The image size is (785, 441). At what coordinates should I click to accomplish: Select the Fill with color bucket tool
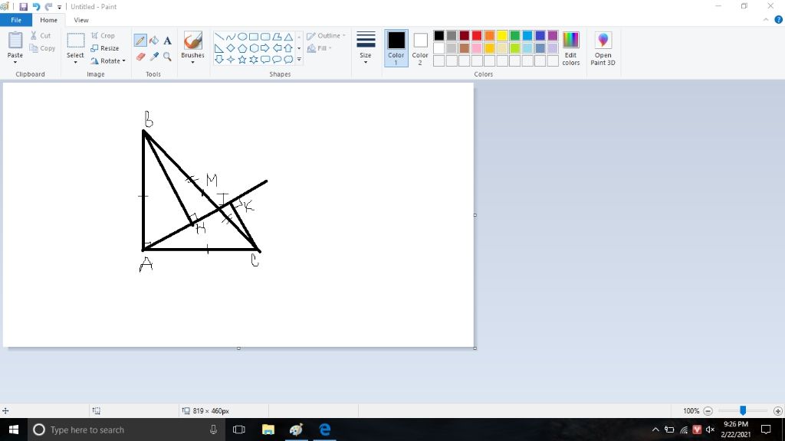coord(154,41)
